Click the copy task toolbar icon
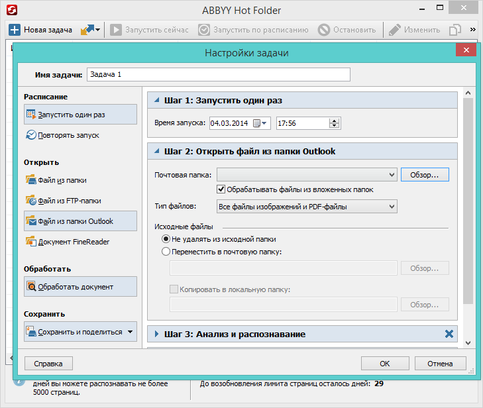Viewport: 483px width, 408px height. coord(455,30)
